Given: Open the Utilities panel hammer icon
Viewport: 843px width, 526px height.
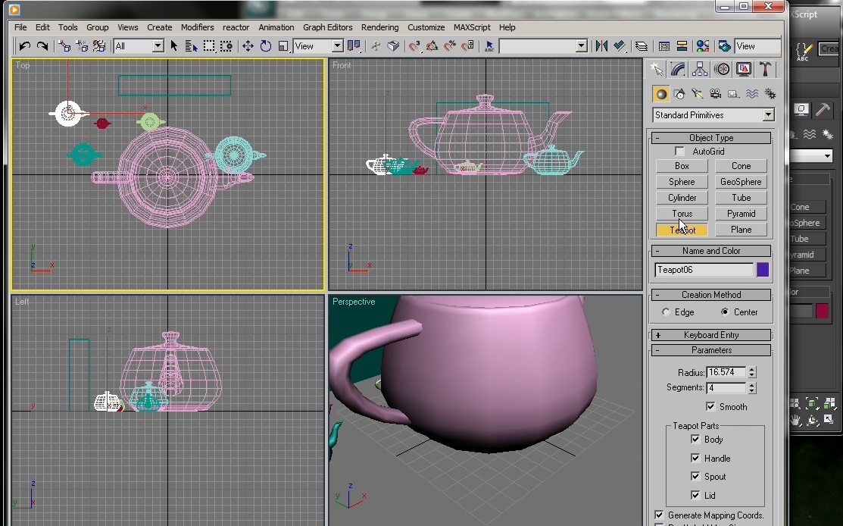Looking at the screenshot, I should click(765, 68).
